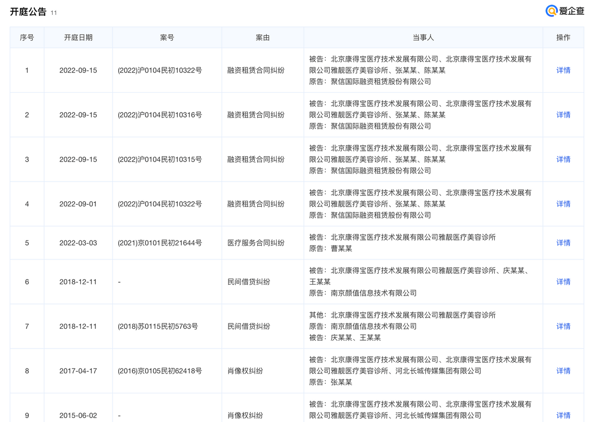View 详情 for the 2022-09-01 hearing
This screenshot has height=422, width=596.
coord(563,203)
